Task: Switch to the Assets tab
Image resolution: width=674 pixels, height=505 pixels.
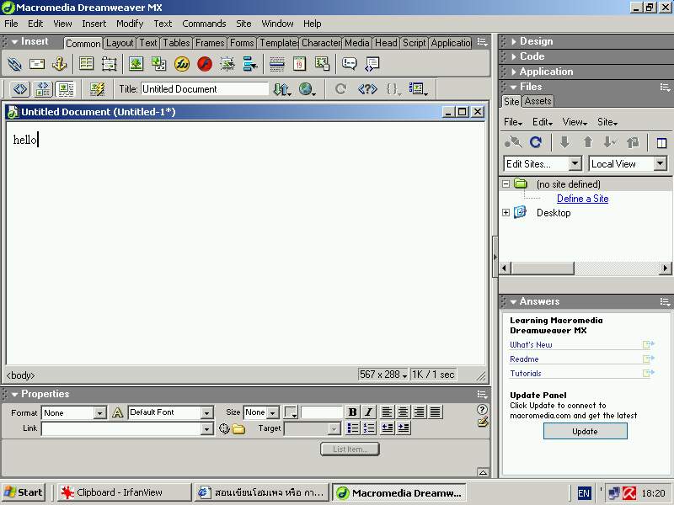Action: coord(538,101)
